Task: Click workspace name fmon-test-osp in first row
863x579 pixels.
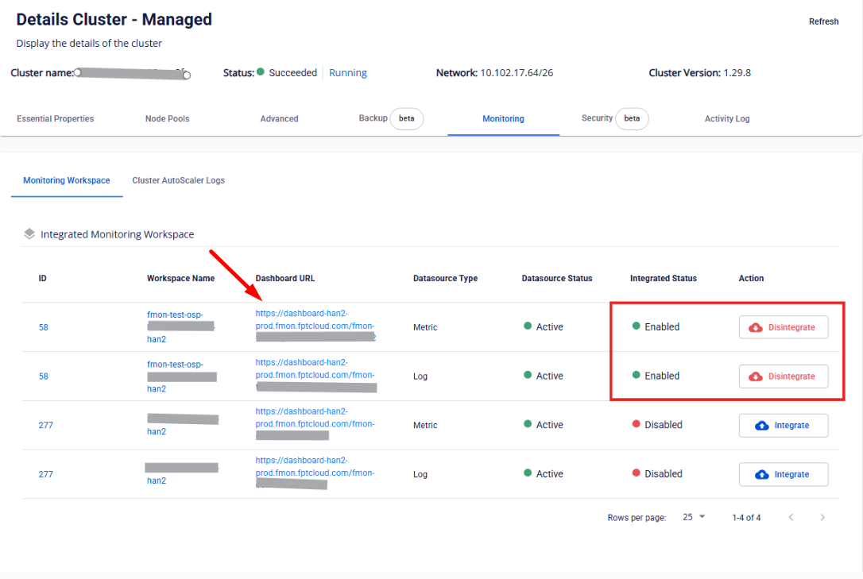Action: pos(175,315)
